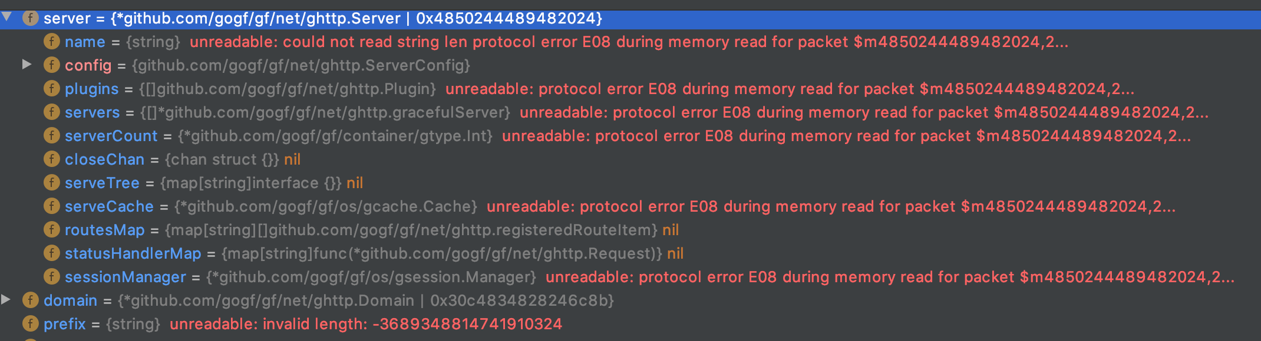The width and height of the screenshot is (1261, 341).
Task: Click the invalid length error on prefix
Action: click(x=367, y=323)
